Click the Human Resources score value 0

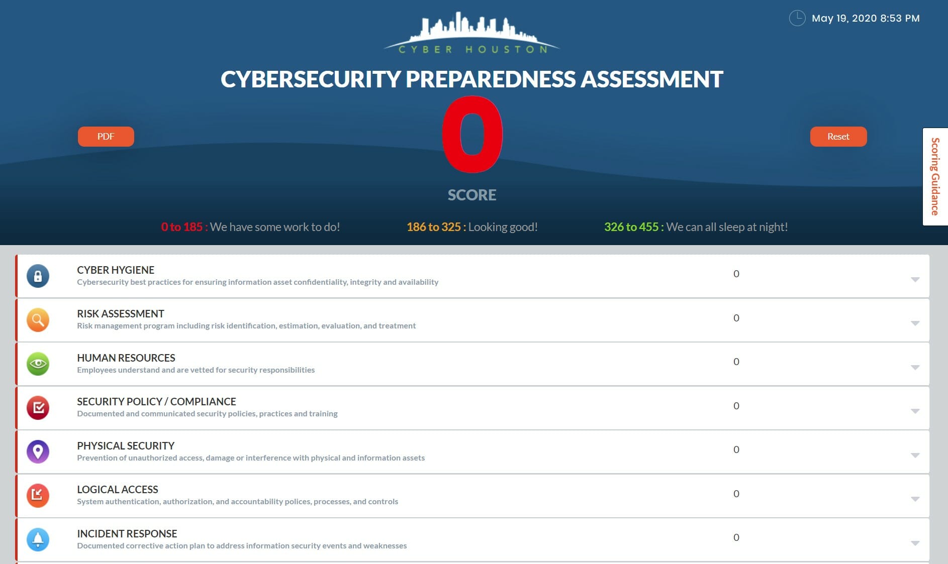click(x=736, y=362)
